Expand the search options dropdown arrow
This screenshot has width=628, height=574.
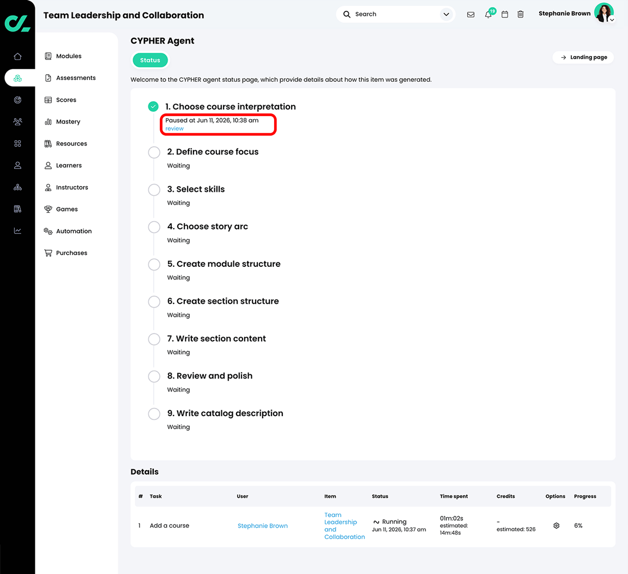coord(446,14)
